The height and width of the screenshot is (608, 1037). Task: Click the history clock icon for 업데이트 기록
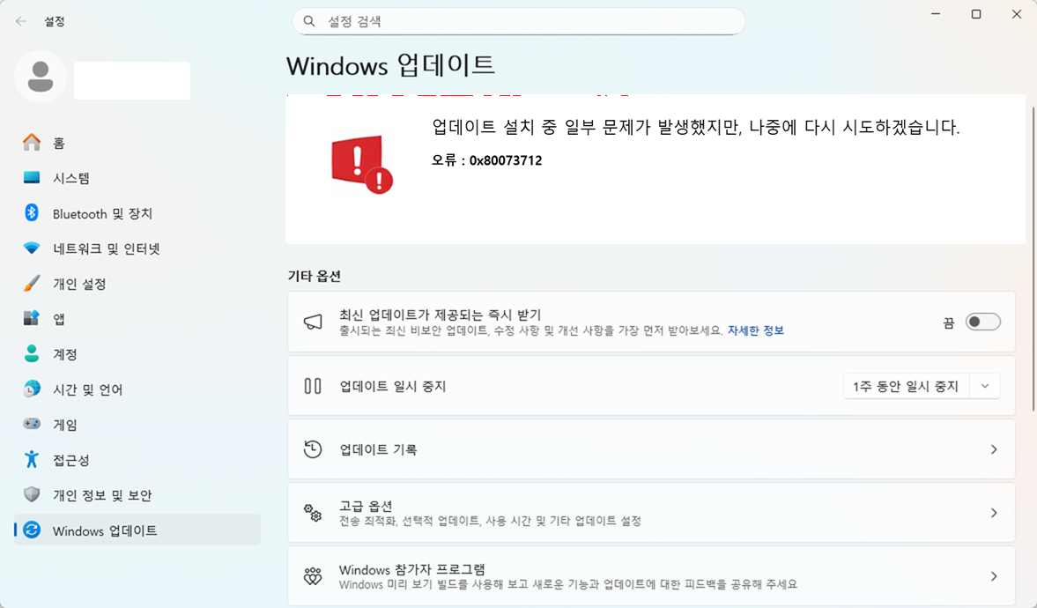tap(313, 449)
